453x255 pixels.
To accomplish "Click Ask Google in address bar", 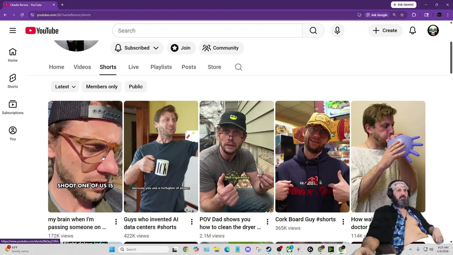I will [x=377, y=15].
